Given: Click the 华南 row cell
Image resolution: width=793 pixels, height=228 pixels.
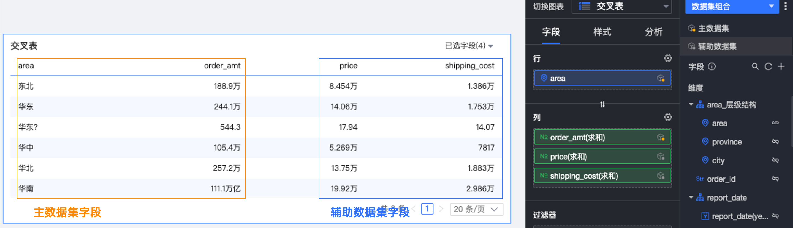Looking at the screenshot, I should click(x=26, y=188).
